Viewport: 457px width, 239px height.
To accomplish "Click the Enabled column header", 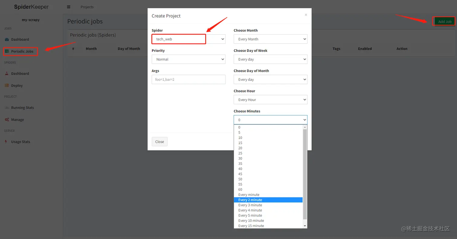I will coord(365,49).
